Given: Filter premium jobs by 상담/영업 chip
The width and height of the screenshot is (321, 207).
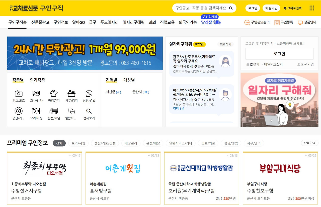Looking at the screenshot, I should tap(231, 143).
